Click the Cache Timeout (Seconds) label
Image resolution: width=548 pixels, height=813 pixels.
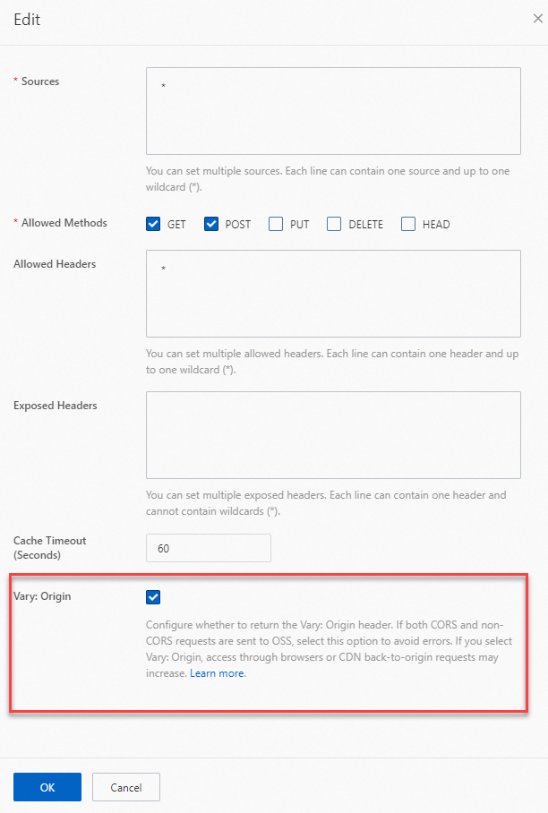coord(50,548)
